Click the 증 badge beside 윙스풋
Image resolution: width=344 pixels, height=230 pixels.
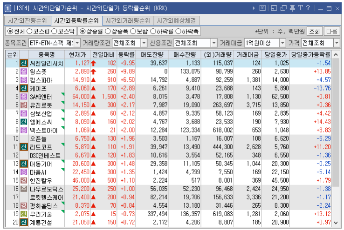(x=23, y=72)
